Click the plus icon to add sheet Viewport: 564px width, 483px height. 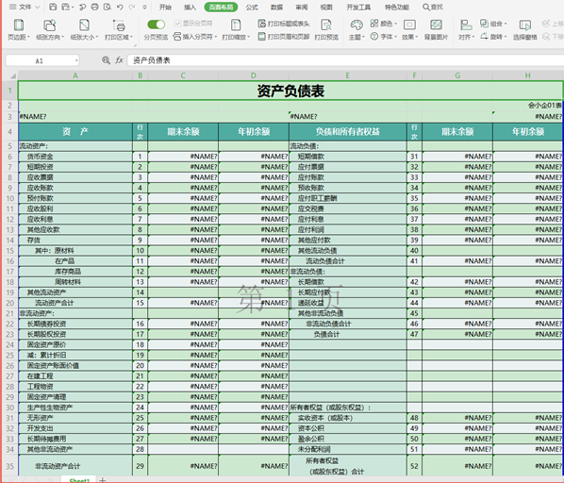(x=103, y=480)
